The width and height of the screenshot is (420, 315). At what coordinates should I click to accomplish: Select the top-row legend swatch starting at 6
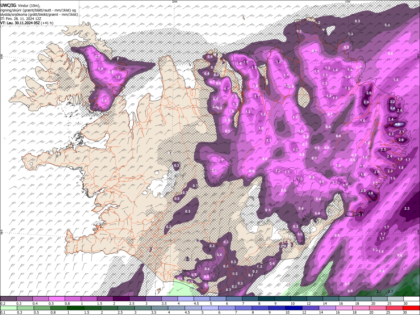234,299
